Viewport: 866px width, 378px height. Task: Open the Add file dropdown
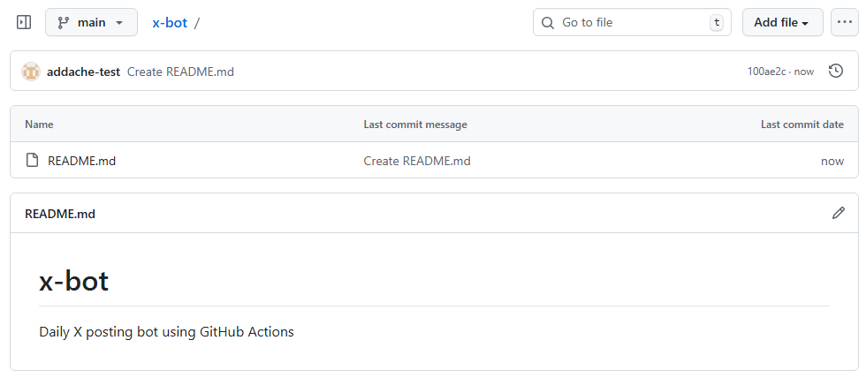pyautogui.click(x=782, y=22)
